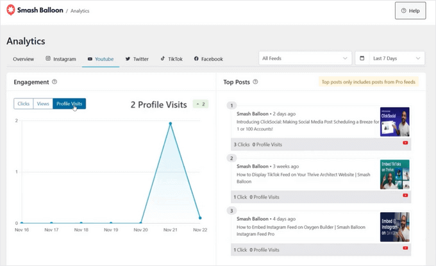Click YouTube icon on third top post
This screenshot has width=436, height=266.
(x=405, y=250)
